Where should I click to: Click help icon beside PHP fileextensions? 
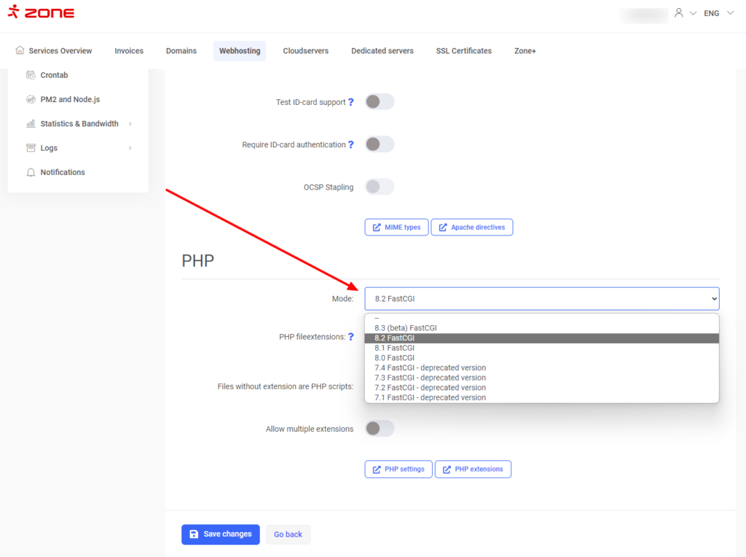[x=351, y=337]
